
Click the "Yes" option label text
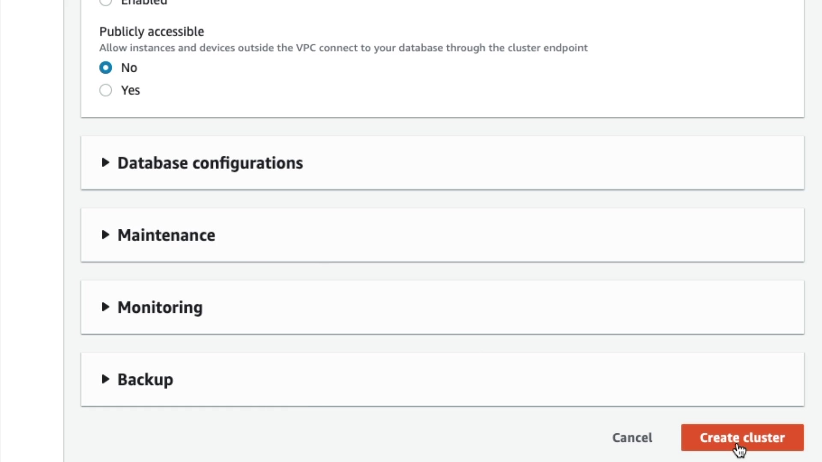point(130,90)
